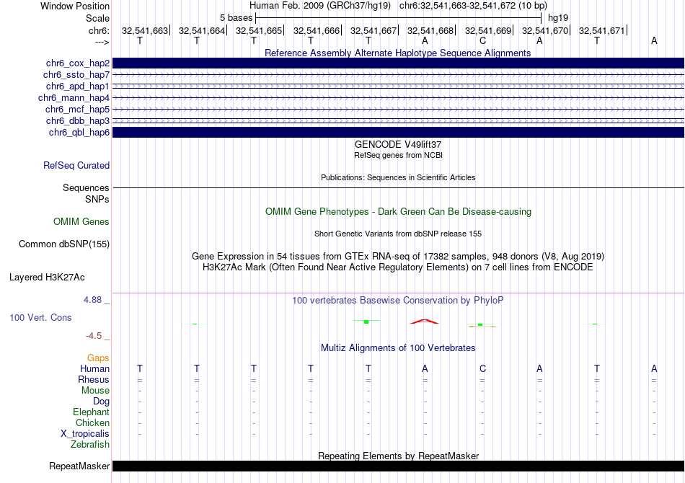The width and height of the screenshot is (685, 483).
Task: Click the C base in Human alignment row
Action: coord(482,369)
